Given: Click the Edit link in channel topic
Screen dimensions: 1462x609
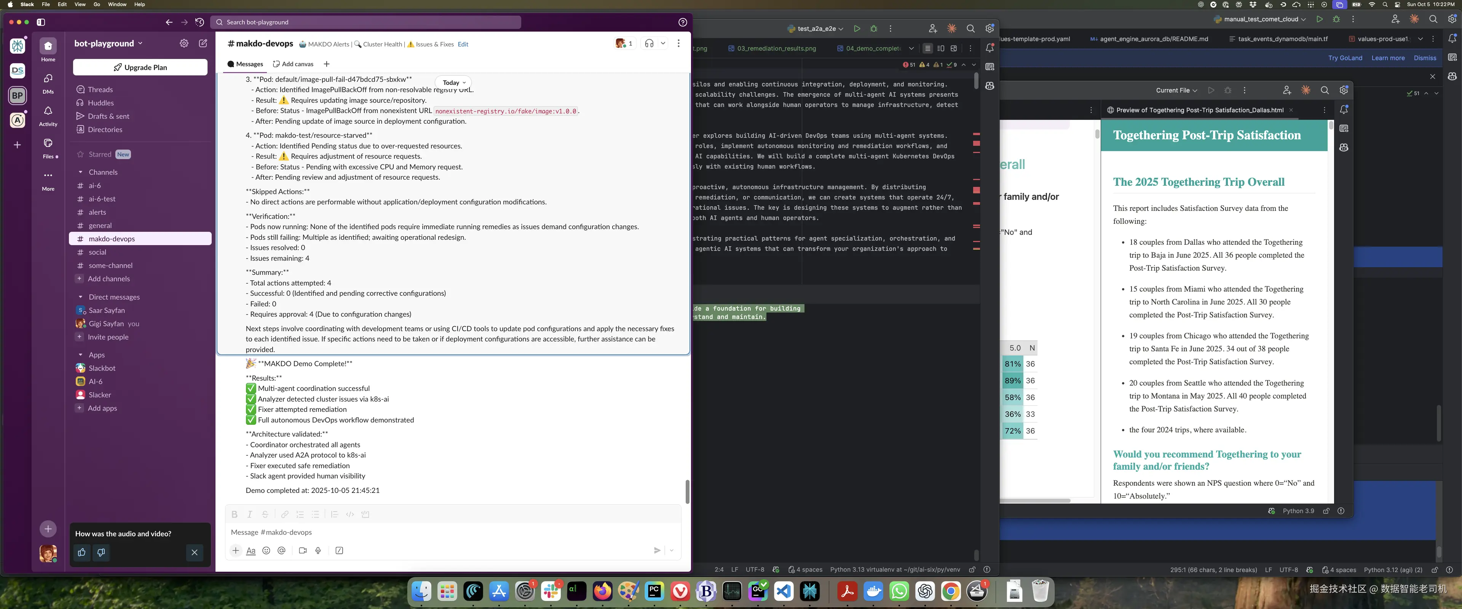Looking at the screenshot, I should [x=463, y=44].
